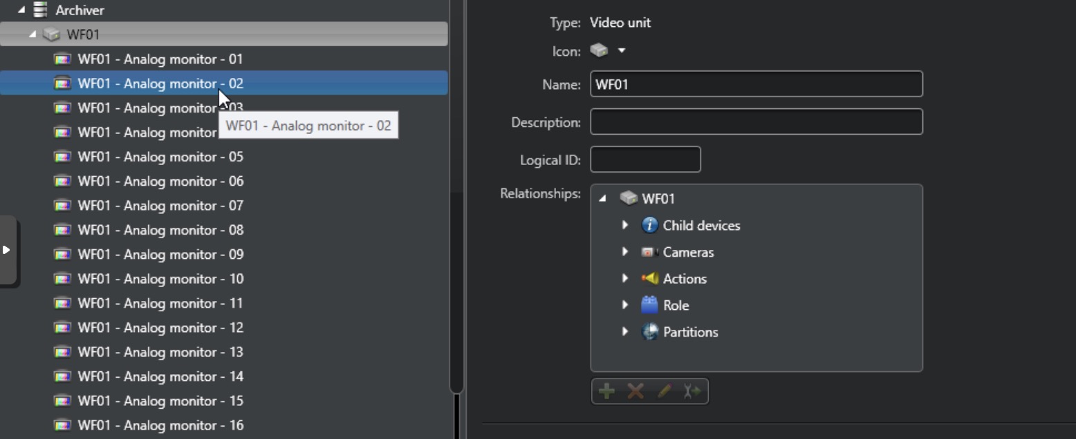The height and width of the screenshot is (439, 1076).
Task: Click the blue Role brick icon
Action: pyautogui.click(x=649, y=305)
